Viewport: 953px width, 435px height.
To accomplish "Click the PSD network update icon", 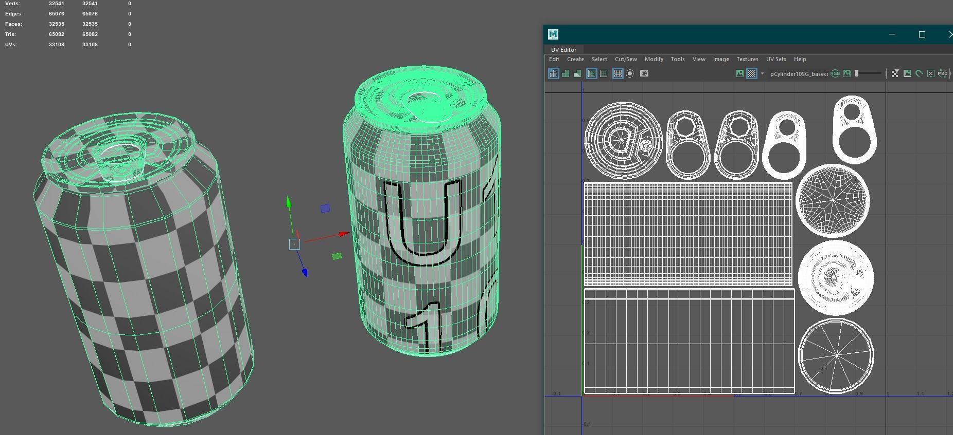I will (x=943, y=73).
